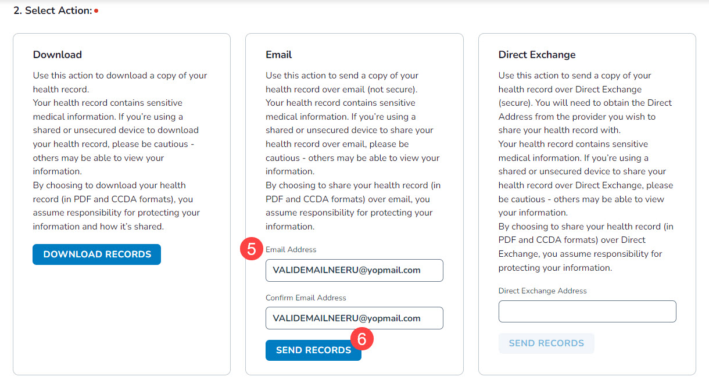Image resolution: width=709 pixels, height=391 pixels.
Task: Click the Email card heading
Action: pos(279,55)
